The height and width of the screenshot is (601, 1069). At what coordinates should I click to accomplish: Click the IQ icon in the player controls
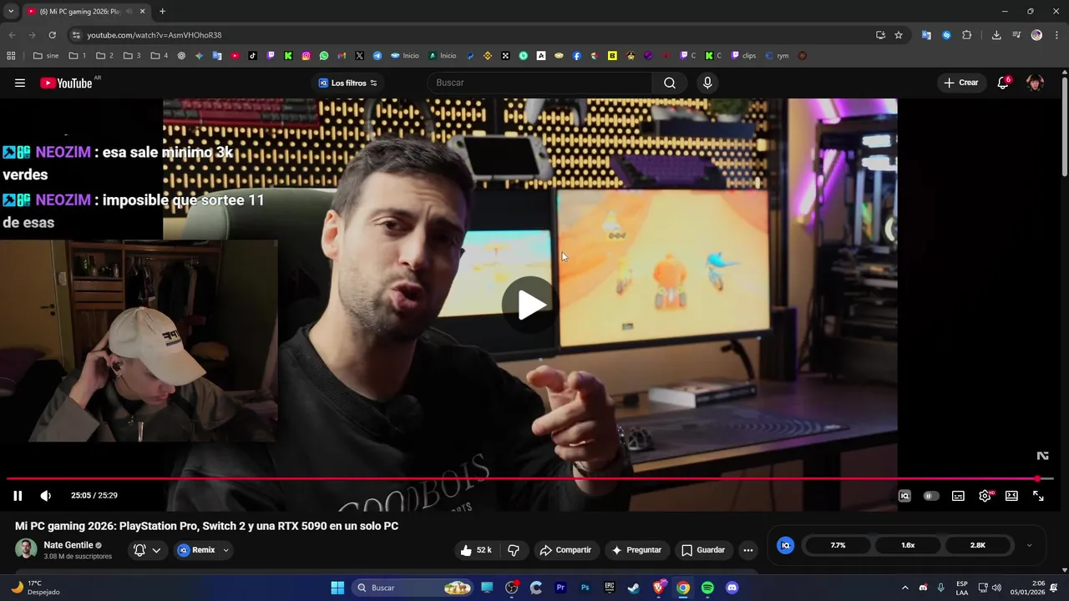[904, 496]
